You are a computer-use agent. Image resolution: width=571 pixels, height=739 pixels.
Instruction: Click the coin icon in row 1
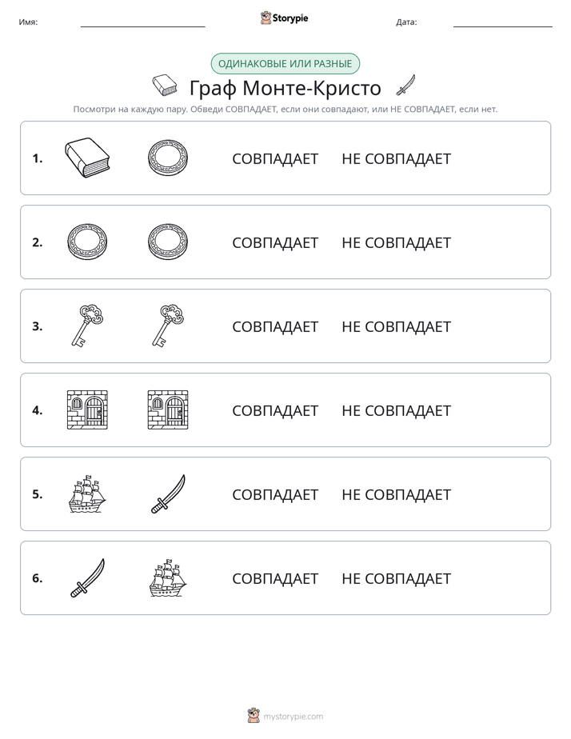click(x=168, y=158)
